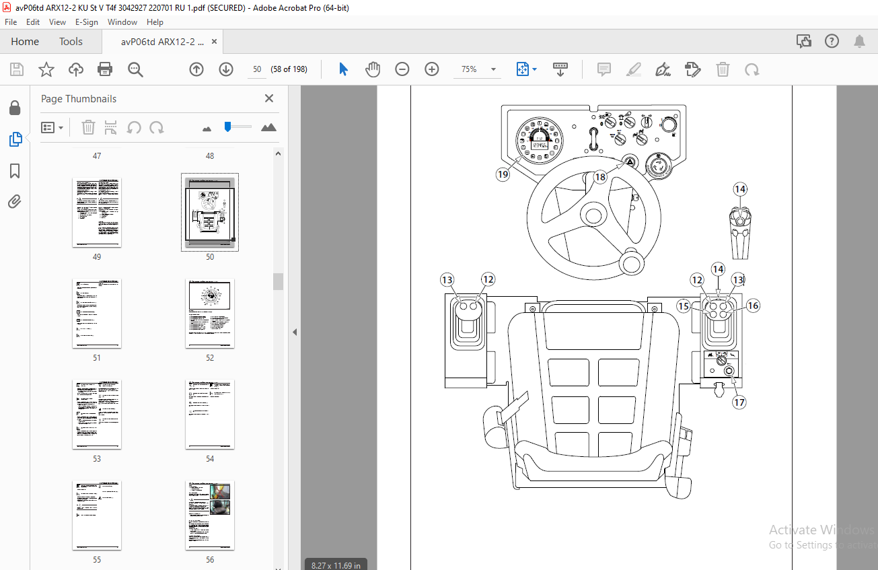The width and height of the screenshot is (878, 570).
Task: Collapse the navigation pane arrow
Action: pyautogui.click(x=295, y=332)
